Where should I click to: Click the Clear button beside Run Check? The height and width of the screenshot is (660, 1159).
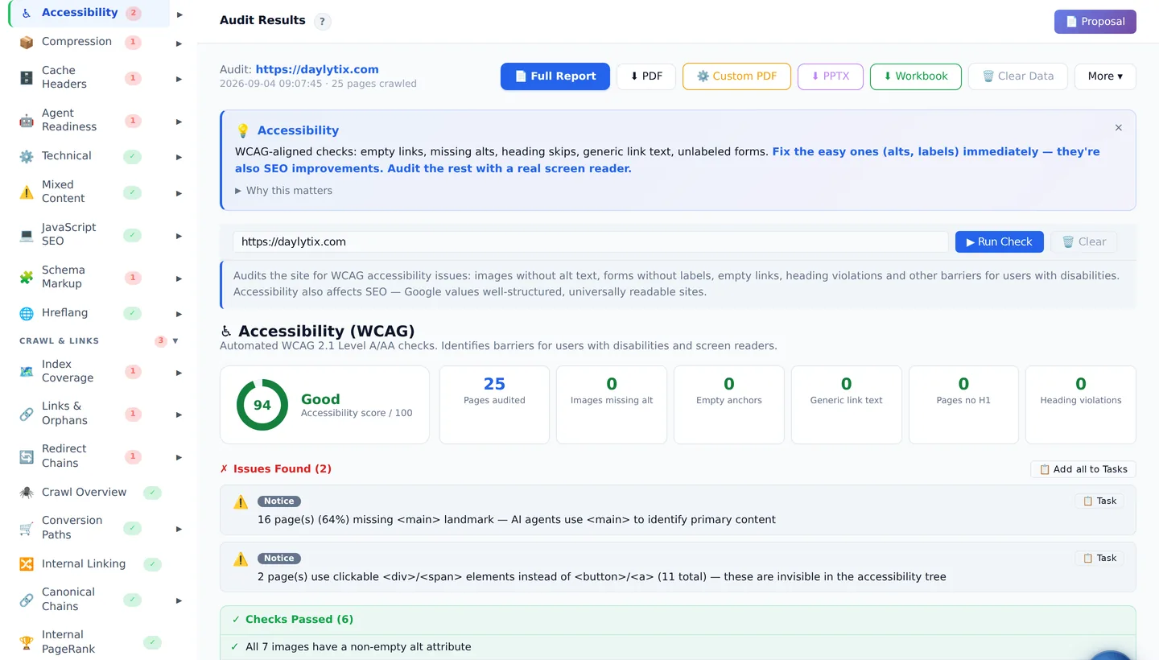(x=1084, y=242)
